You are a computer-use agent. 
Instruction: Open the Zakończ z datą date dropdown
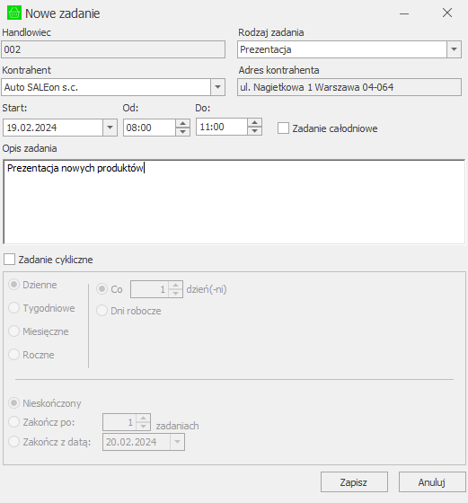coord(177,442)
